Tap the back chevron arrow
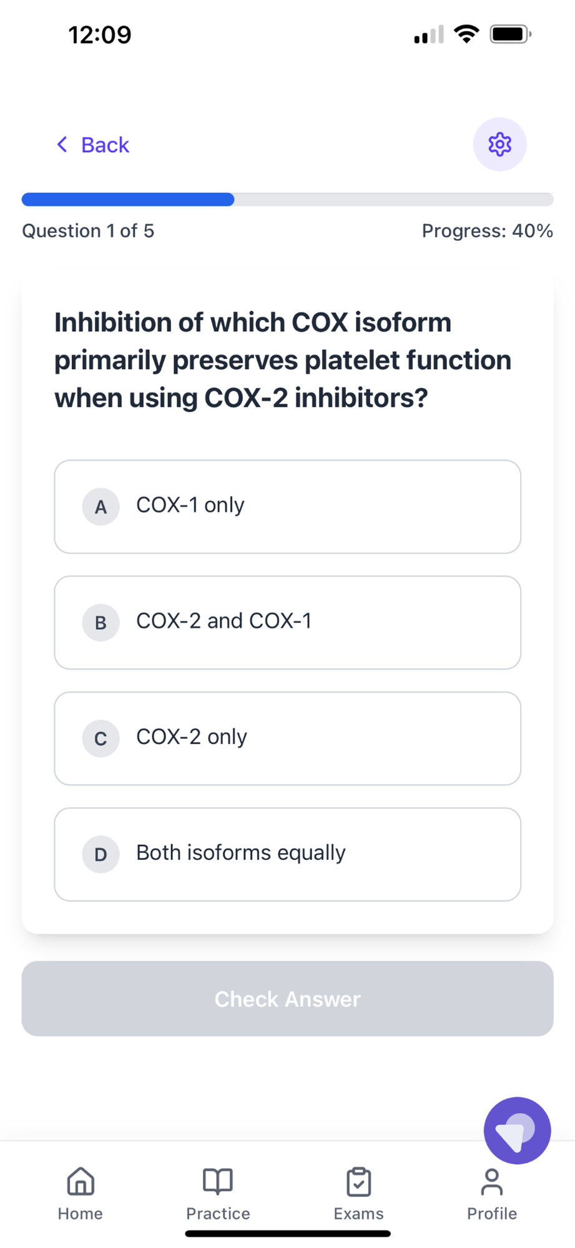The width and height of the screenshot is (575, 1248). [x=62, y=145]
